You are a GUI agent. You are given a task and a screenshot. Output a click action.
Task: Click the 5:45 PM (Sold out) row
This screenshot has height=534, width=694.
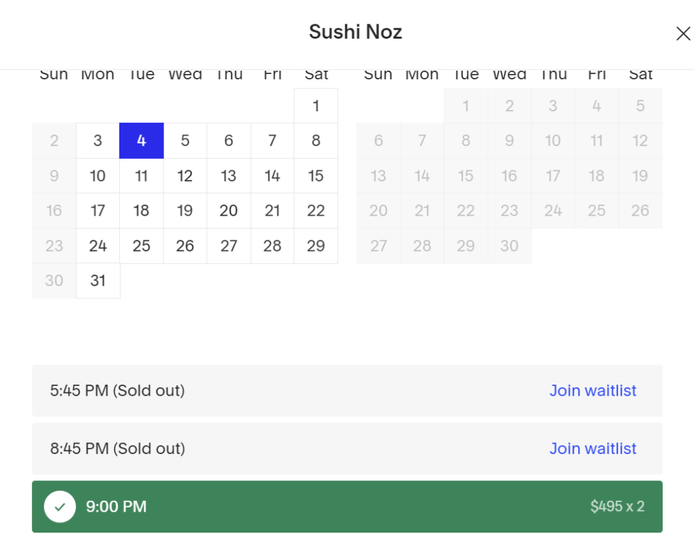(x=347, y=390)
